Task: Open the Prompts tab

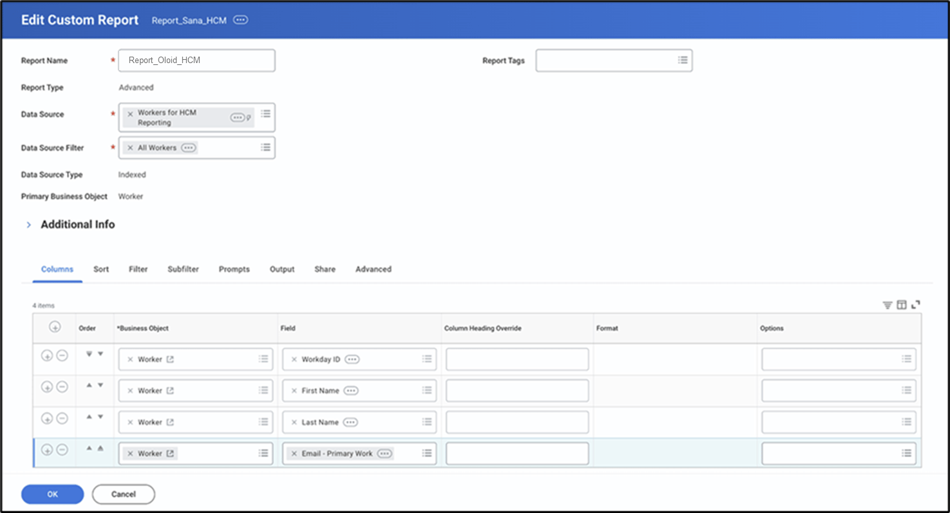Action: 234,269
